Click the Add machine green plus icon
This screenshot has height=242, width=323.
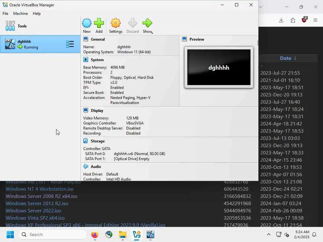[x=99, y=23]
